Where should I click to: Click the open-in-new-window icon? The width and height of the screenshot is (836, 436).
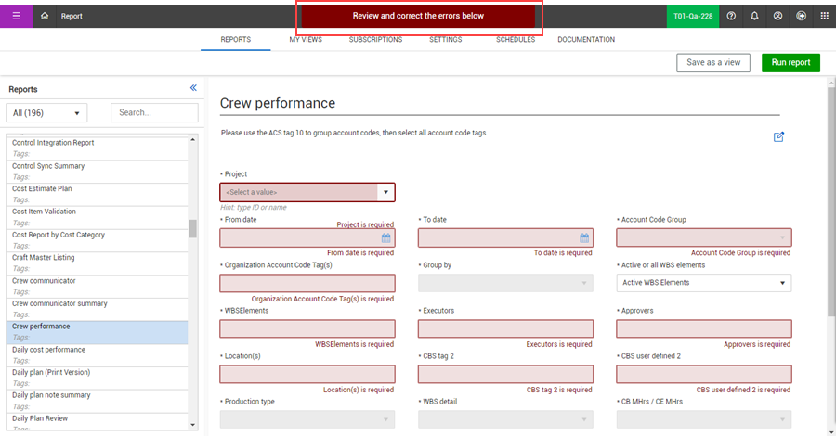tap(778, 137)
